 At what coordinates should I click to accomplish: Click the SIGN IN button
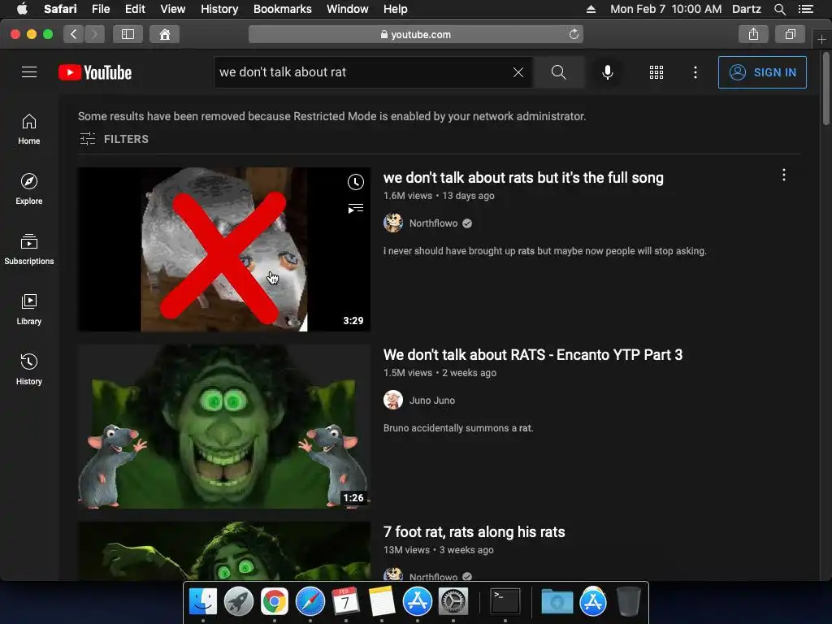762,72
